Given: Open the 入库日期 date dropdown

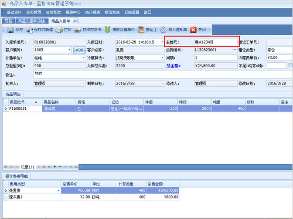Looking at the screenshot, I should (x=162, y=42).
